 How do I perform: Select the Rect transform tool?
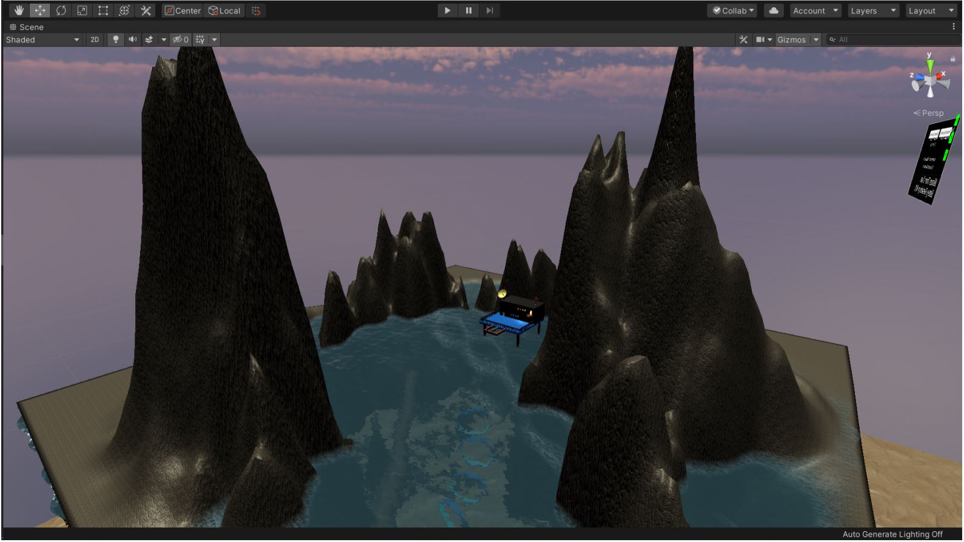coord(103,10)
